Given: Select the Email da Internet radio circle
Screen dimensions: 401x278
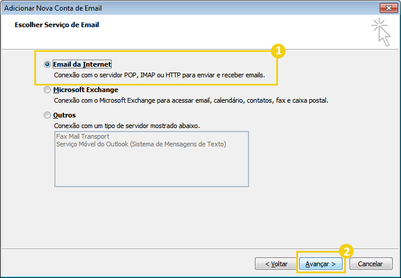Looking at the screenshot, I should tap(47, 64).
